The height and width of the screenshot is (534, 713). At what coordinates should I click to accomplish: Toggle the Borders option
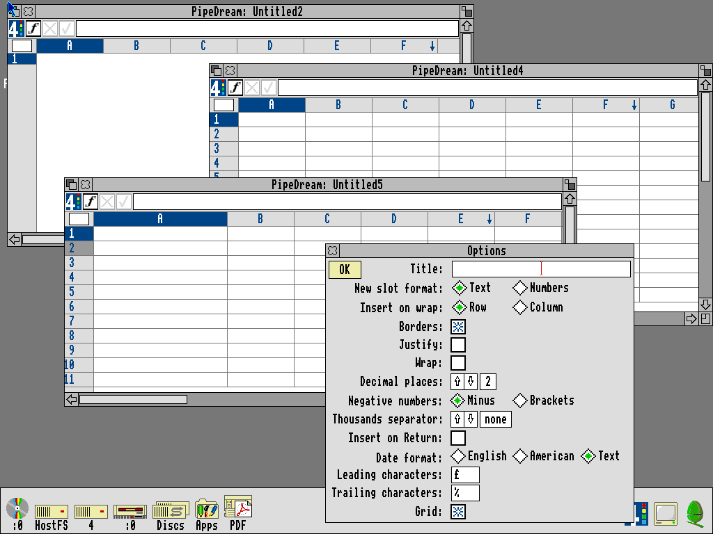coord(458,327)
